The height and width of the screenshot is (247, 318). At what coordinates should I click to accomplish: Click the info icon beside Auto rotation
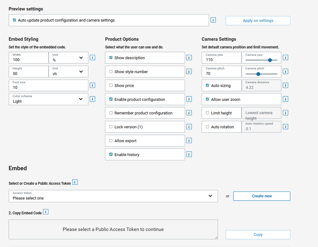point(285,126)
